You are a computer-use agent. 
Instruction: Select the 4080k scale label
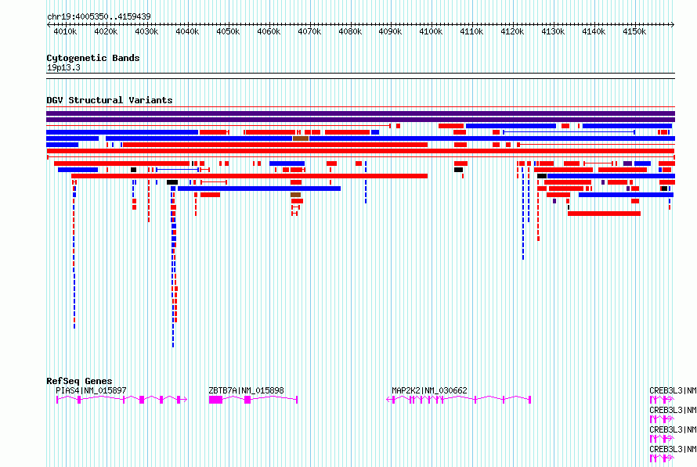click(x=350, y=31)
